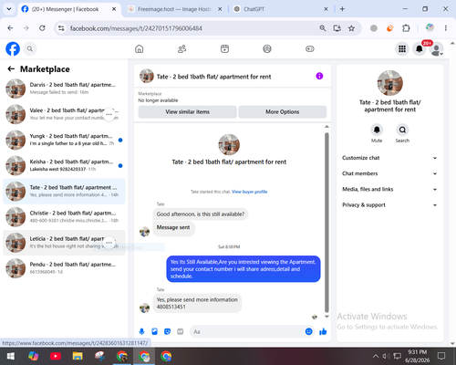Screen dimensions: 456x365
Task: Open the Valee conversation
Action: 64,114
